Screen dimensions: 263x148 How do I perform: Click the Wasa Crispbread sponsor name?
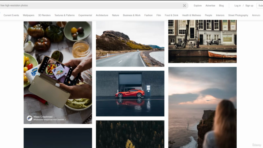pyautogui.click(x=43, y=117)
